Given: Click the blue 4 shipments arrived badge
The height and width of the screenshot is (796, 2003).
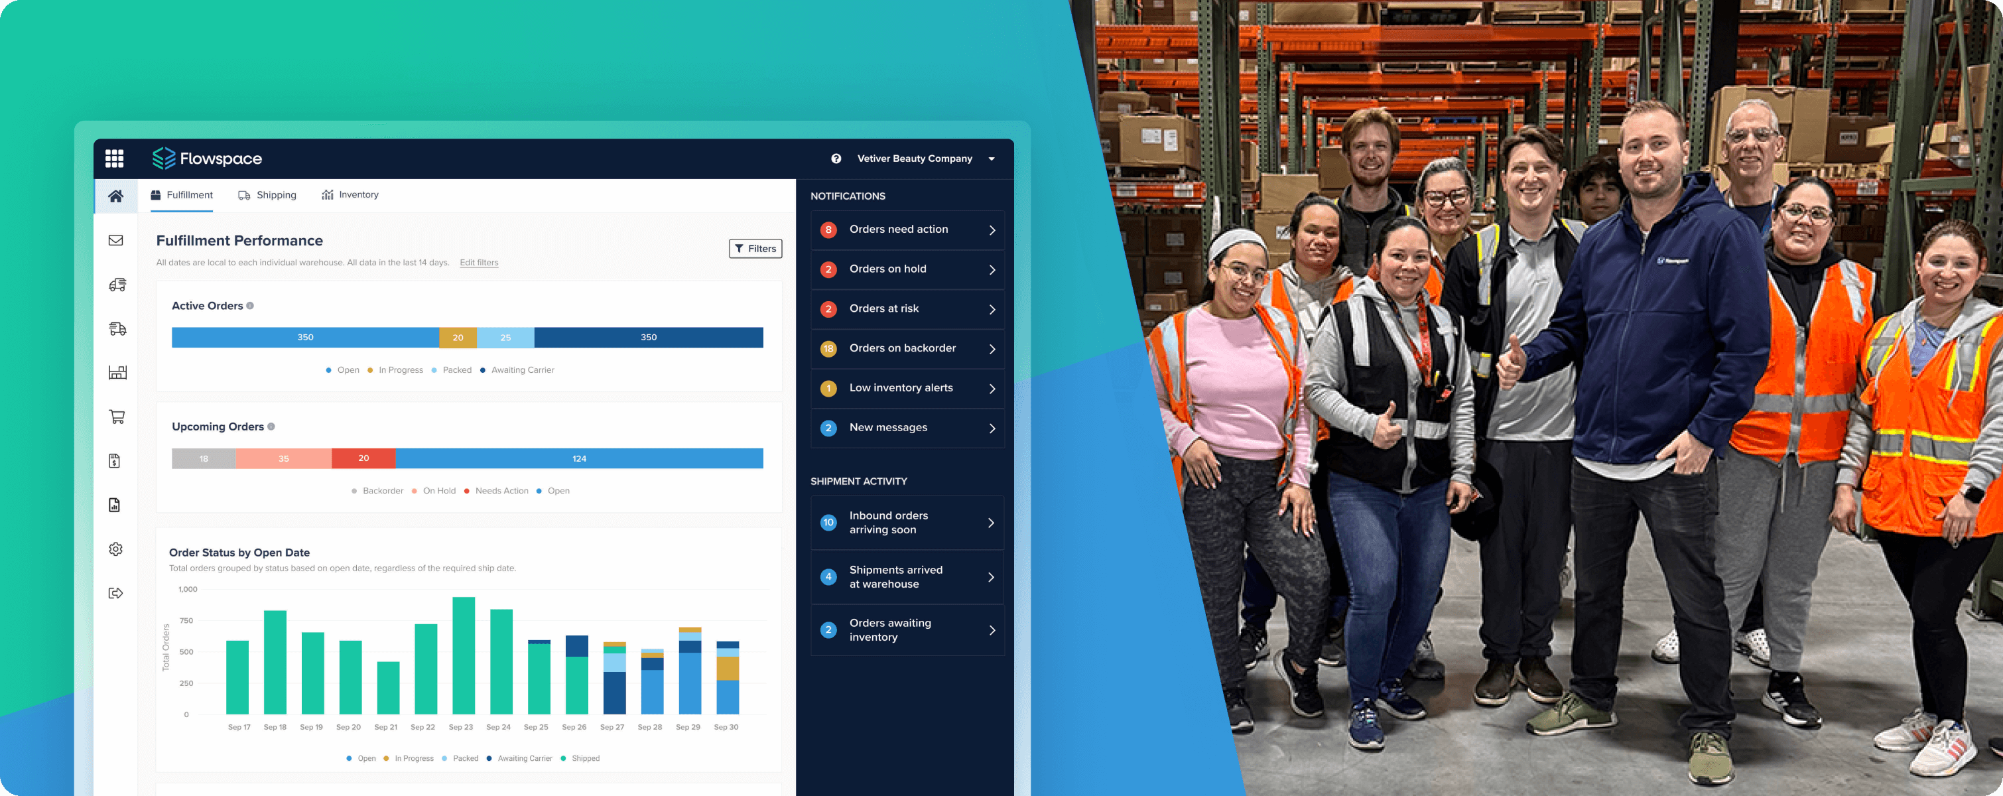Looking at the screenshot, I should [828, 577].
